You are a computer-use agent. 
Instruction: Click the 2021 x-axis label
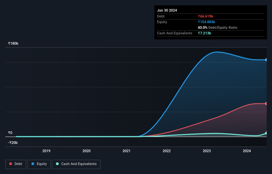point(127,151)
